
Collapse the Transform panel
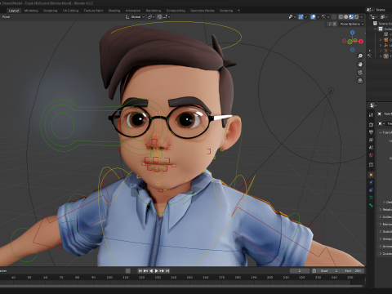(381, 132)
